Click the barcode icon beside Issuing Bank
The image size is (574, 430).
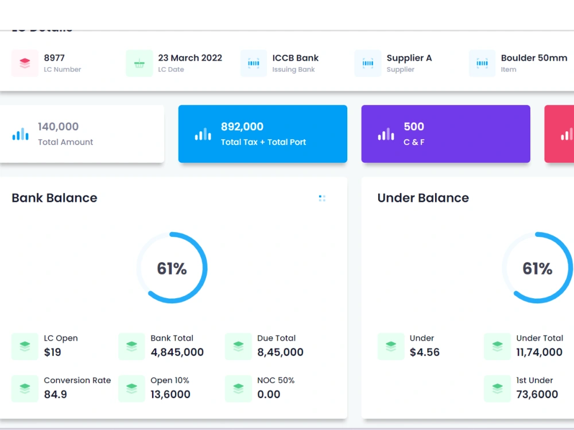click(x=253, y=63)
